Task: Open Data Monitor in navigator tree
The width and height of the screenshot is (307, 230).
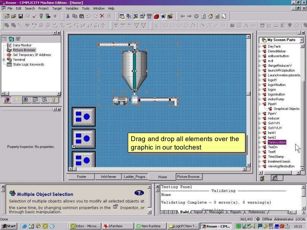Action: [x=22, y=45]
